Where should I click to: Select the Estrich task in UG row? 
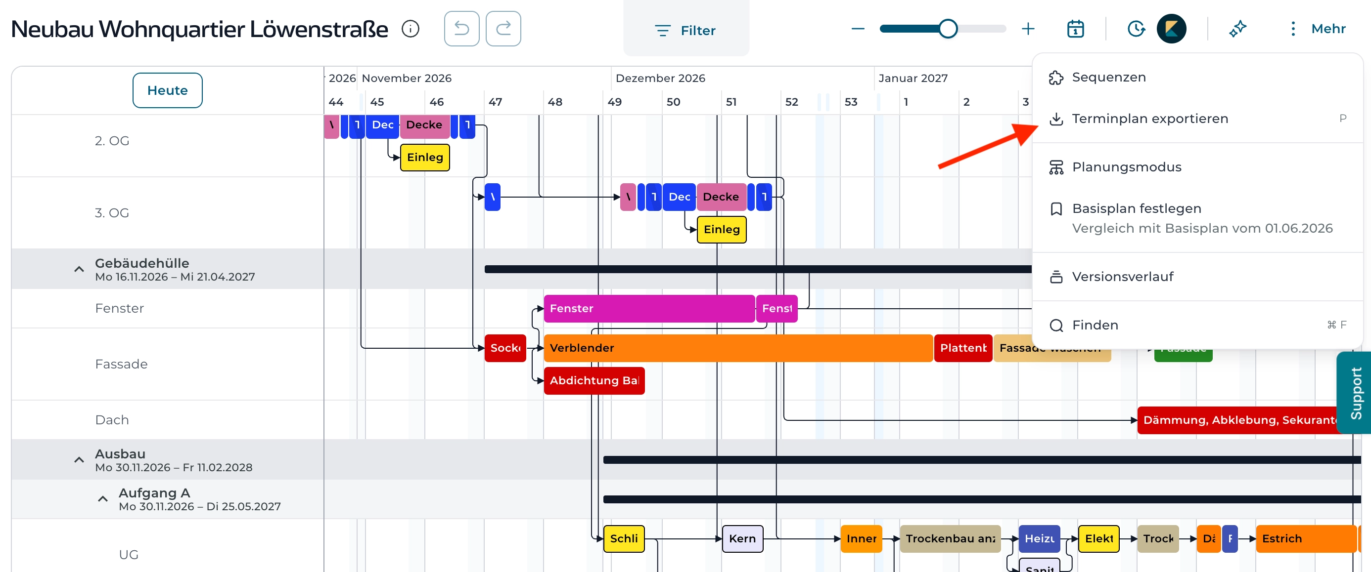(1306, 539)
